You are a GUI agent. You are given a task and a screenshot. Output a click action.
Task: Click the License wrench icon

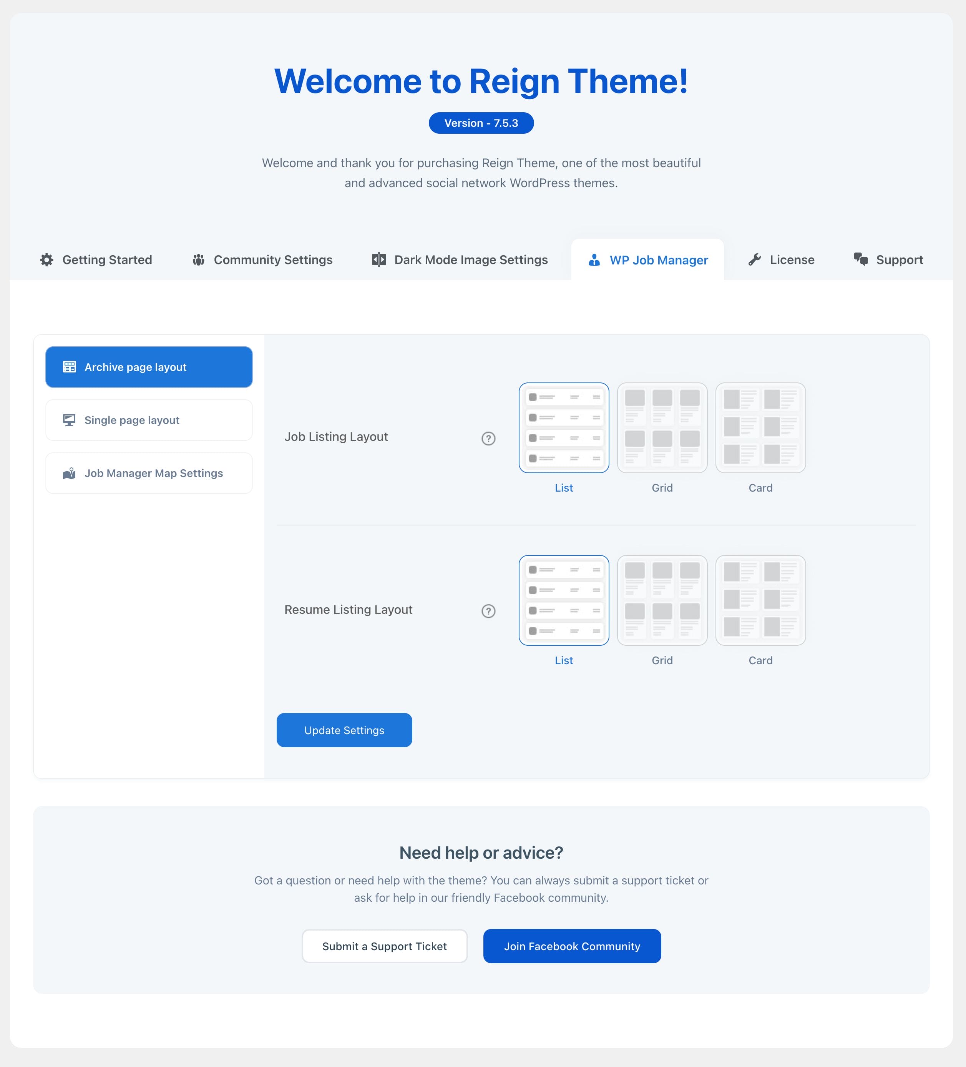pyautogui.click(x=754, y=260)
